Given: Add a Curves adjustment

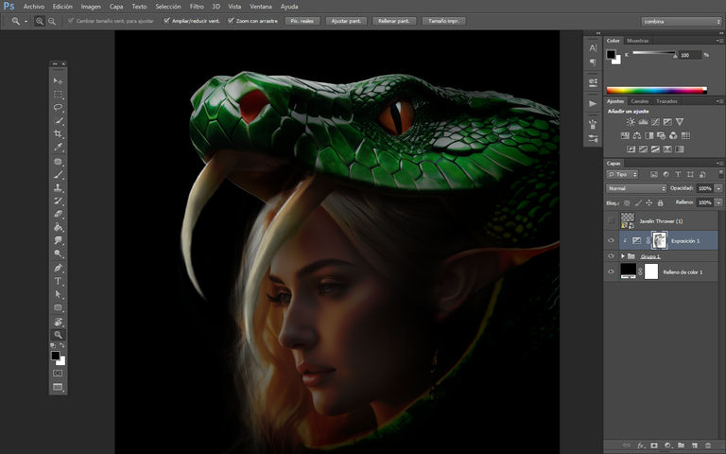Looking at the screenshot, I should click(x=655, y=122).
